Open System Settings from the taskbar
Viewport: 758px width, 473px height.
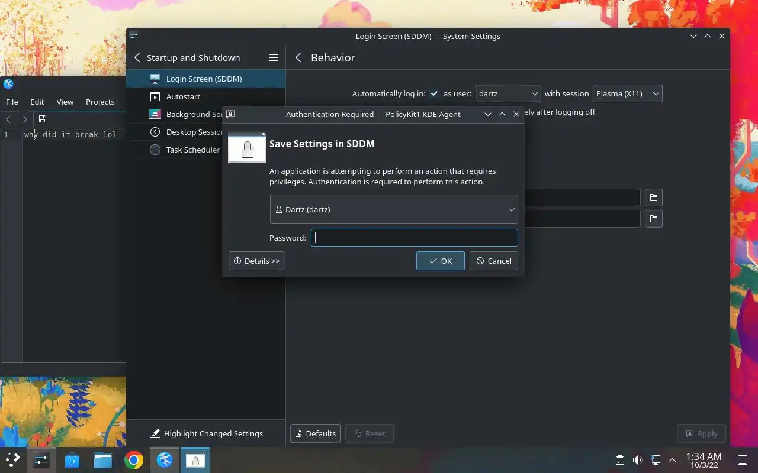(x=41, y=460)
